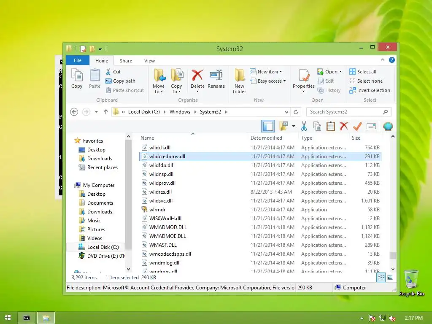Click the scissors icon in lower toolbar
The image size is (432, 324).
(304, 127)
